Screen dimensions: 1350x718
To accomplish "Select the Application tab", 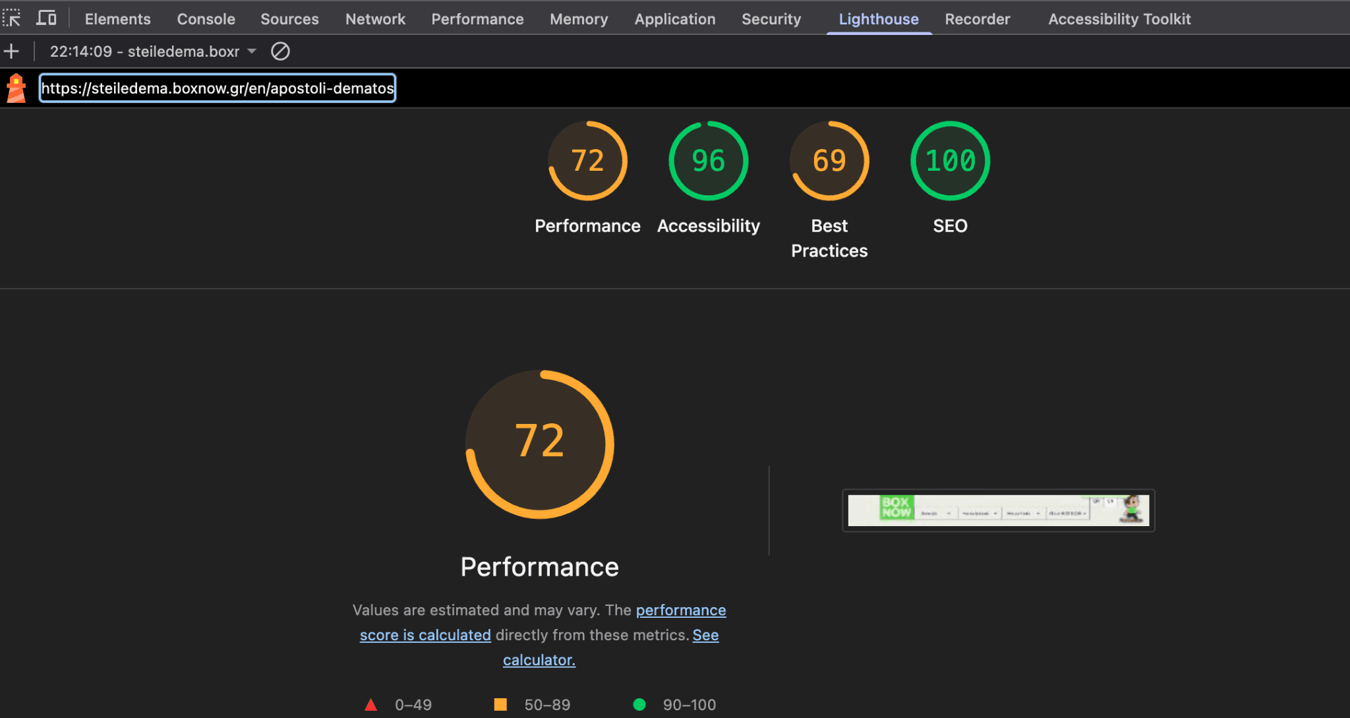I will pos(675,19).
